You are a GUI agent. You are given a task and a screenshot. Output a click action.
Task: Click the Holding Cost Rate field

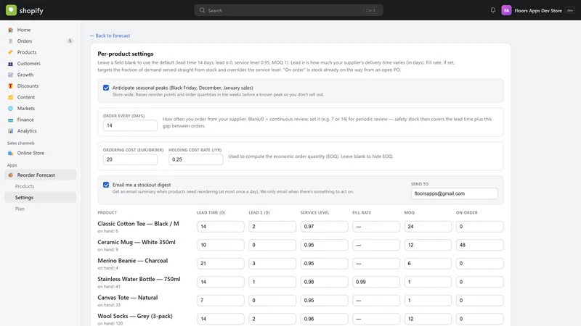(x=195, y=159)
